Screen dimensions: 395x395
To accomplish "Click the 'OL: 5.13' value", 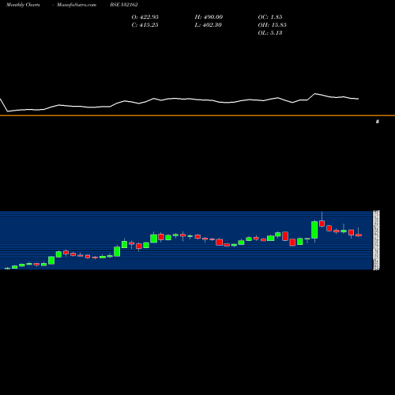I will pyautogui.click(x=270, y=33).
